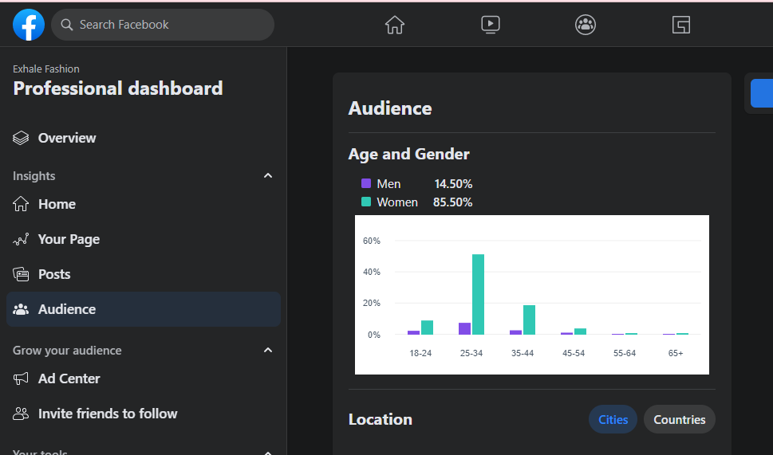The width and height of the screenshot is (773, 455).
Task: Switch location view to Countries
Action: [680, 420]
